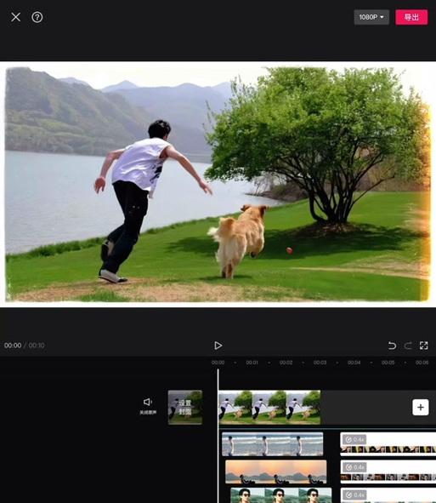Image resolution: width=436 pixels, height=503 pixels.
Task: Open the help question-mark icon
Action: point(37,17)
